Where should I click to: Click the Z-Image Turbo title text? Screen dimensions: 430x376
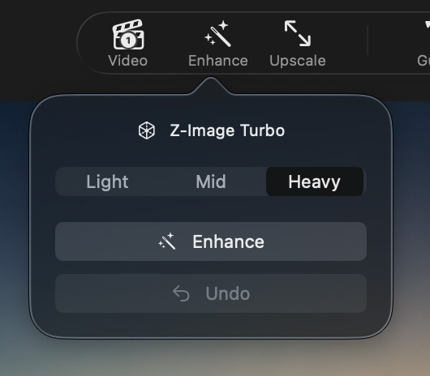[x=227, y=130]
